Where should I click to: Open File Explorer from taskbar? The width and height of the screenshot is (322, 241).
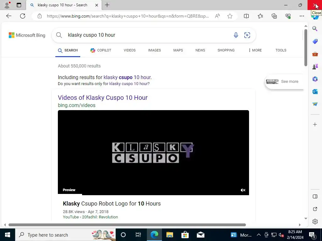click(x=169, y=235)
